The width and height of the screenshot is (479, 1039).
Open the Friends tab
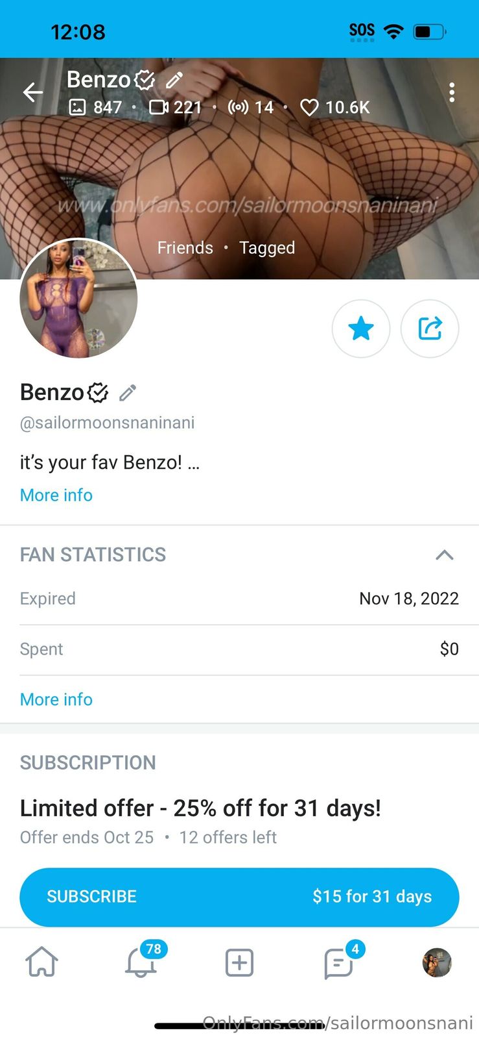click(x=185, y=247)
